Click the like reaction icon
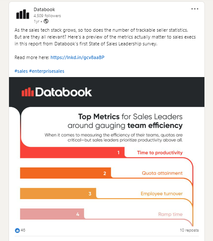This screenshot has height=241, width=213. tap(17, 230)
